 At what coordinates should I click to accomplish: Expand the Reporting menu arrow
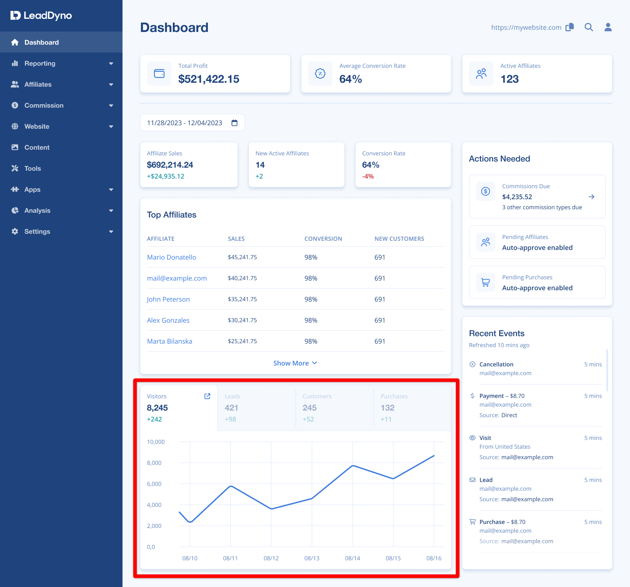[x=111, y=63]
